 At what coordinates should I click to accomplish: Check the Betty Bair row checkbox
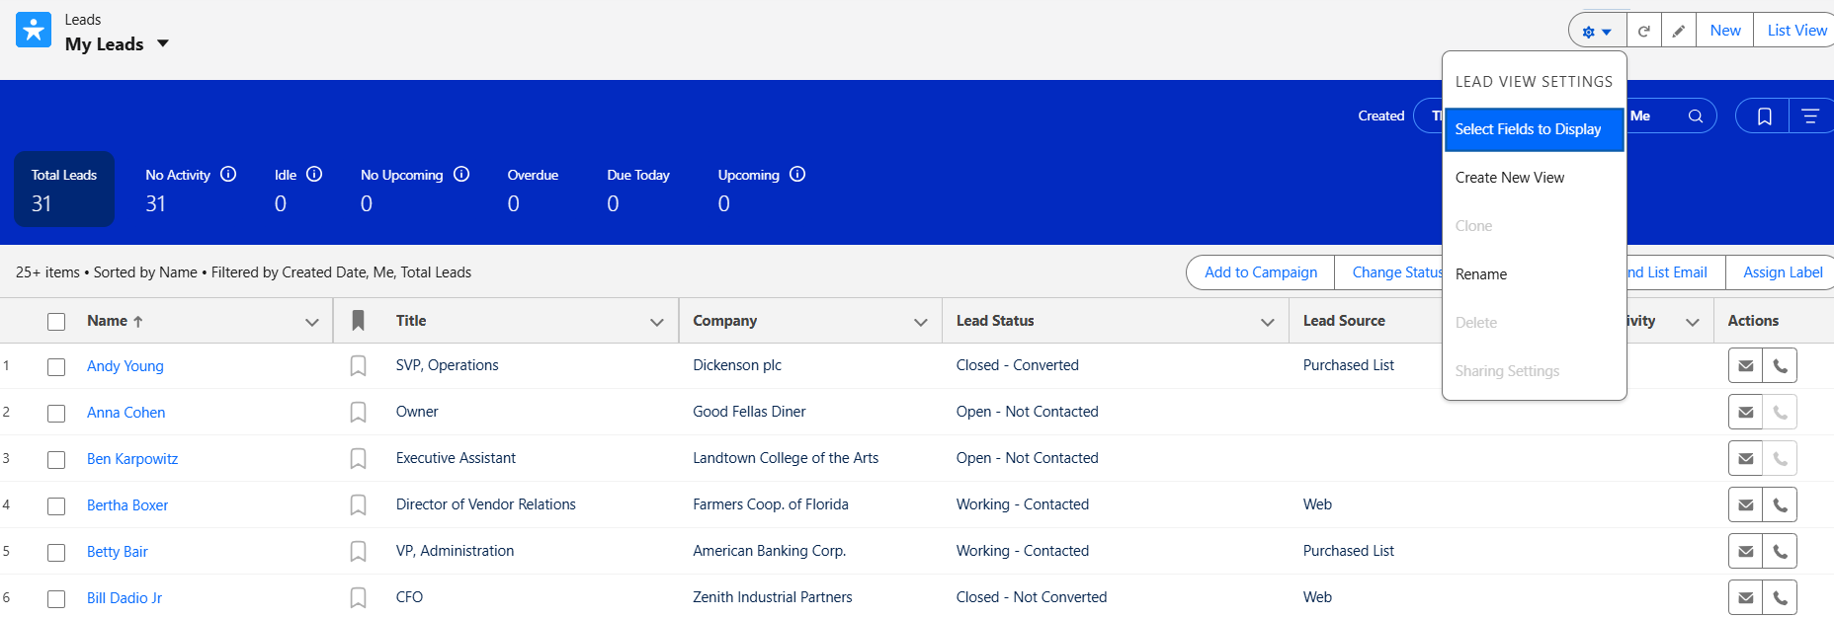tap(56, 553)
